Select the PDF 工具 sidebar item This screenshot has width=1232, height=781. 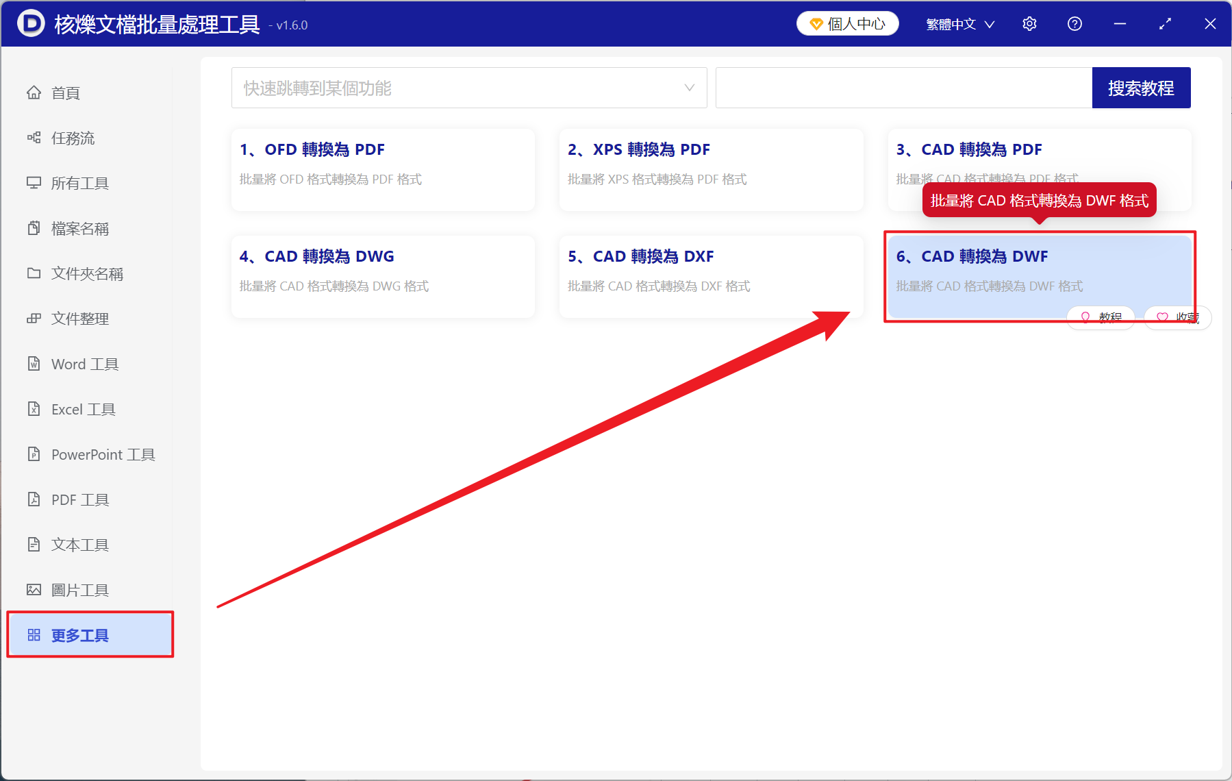pos(77,499)
